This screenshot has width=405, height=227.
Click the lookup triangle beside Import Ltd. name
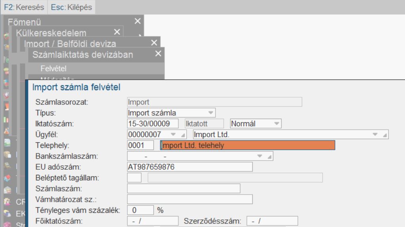tap(384, 135)
